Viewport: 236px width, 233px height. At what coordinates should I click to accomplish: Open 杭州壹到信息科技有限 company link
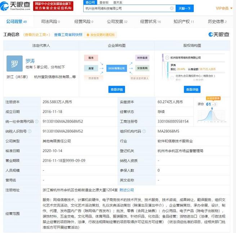(x=55, y=77)
